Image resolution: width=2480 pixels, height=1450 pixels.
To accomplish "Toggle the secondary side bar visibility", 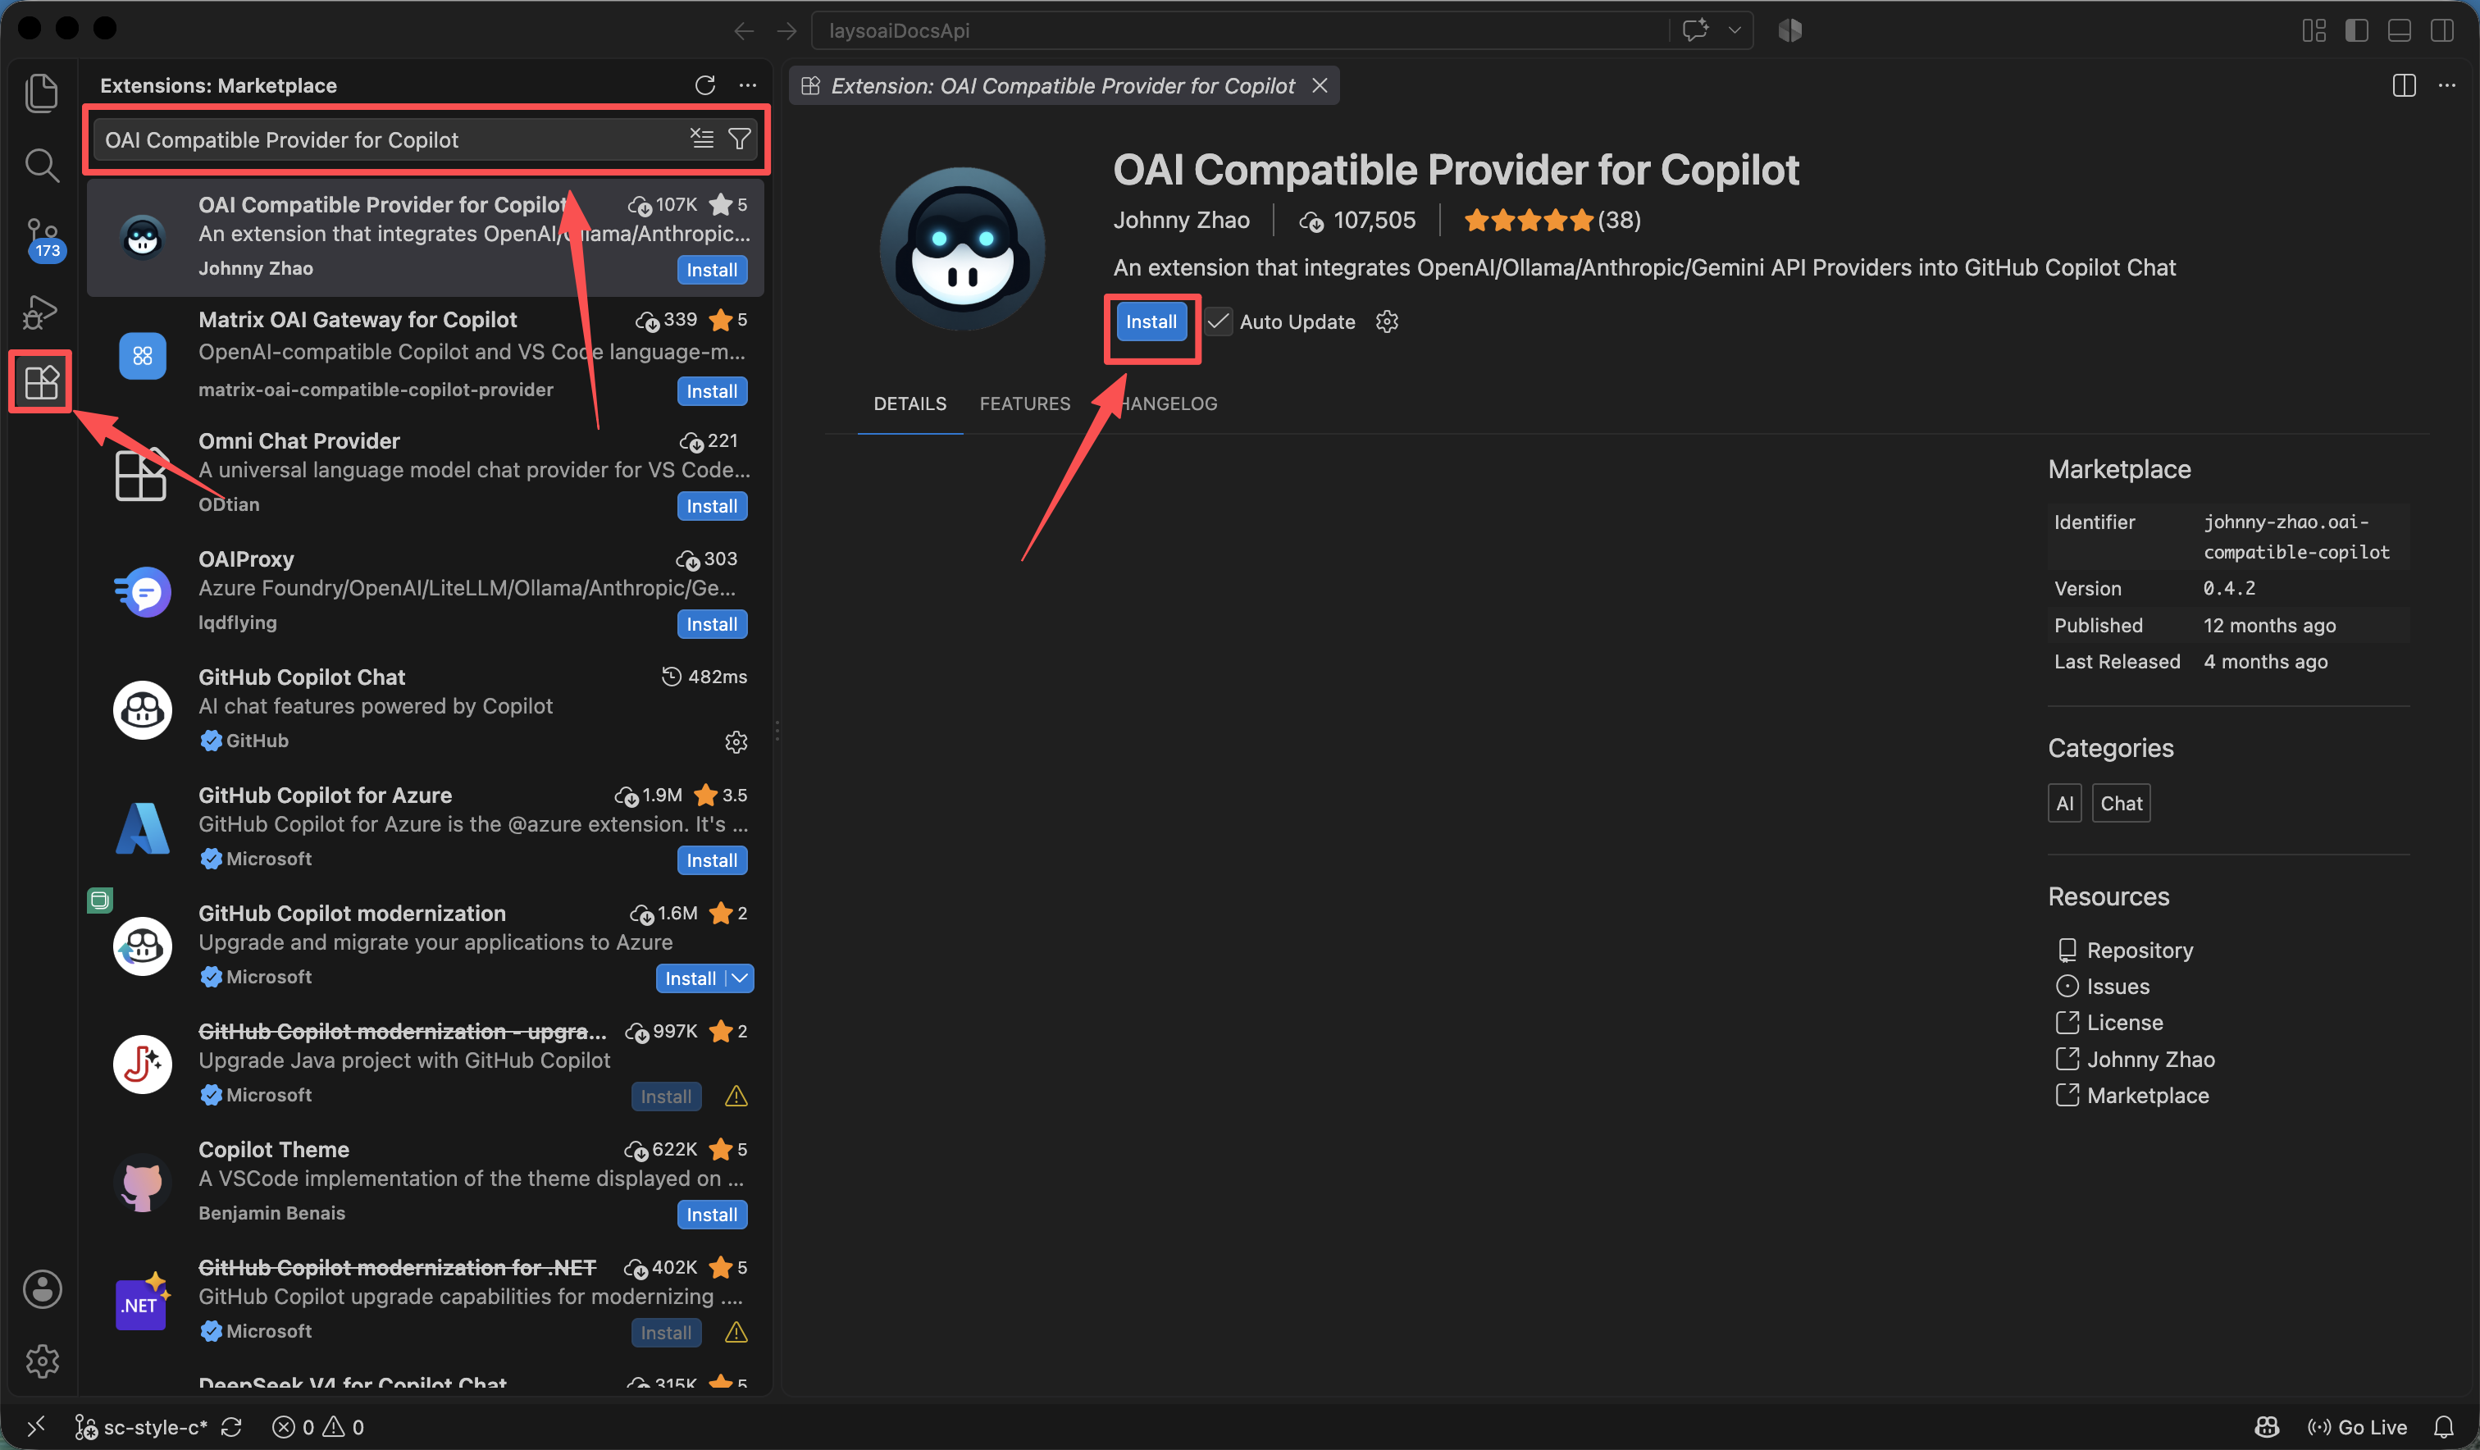I will coord(2441,30).
